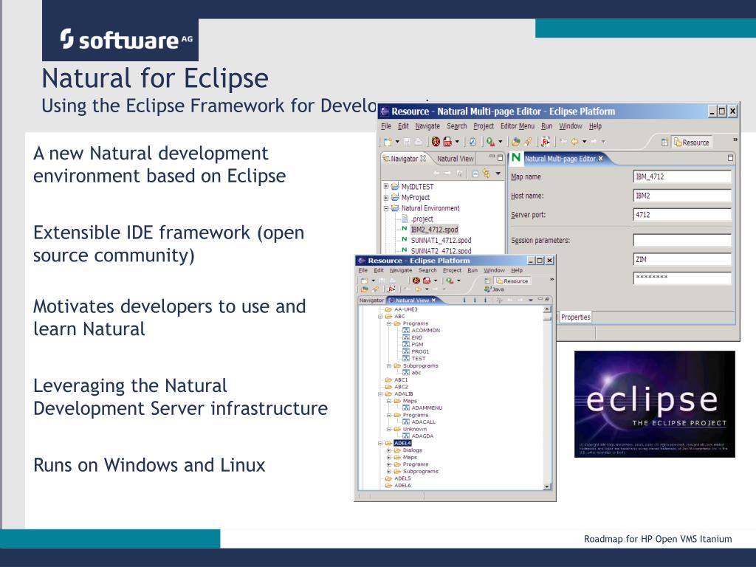
Task: Click the ACOMMON program object in Natural View
Action: [422, 330]
